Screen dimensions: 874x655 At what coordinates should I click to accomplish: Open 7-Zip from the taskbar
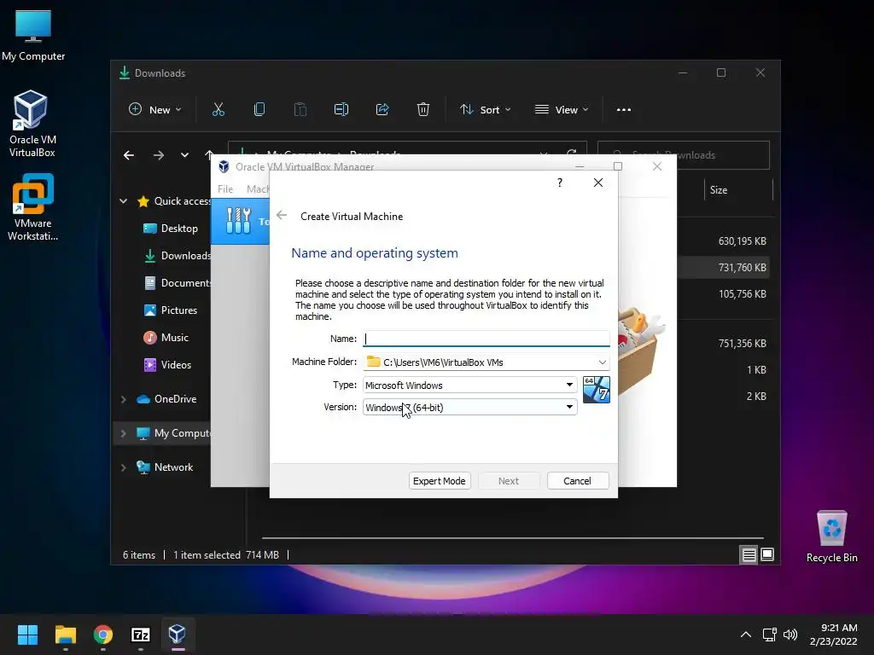(x=141, y=635)
